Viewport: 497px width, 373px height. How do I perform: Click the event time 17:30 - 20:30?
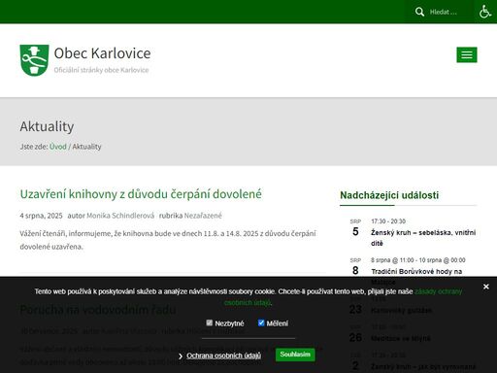pos(388,221)
